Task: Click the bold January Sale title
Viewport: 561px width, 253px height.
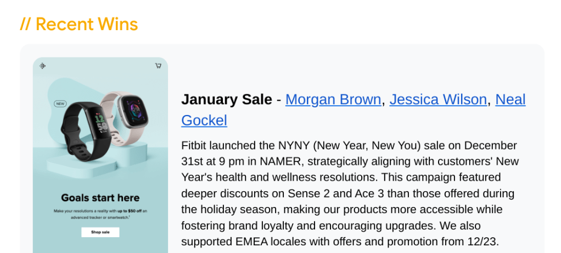Action: click(x=227, y=100)
